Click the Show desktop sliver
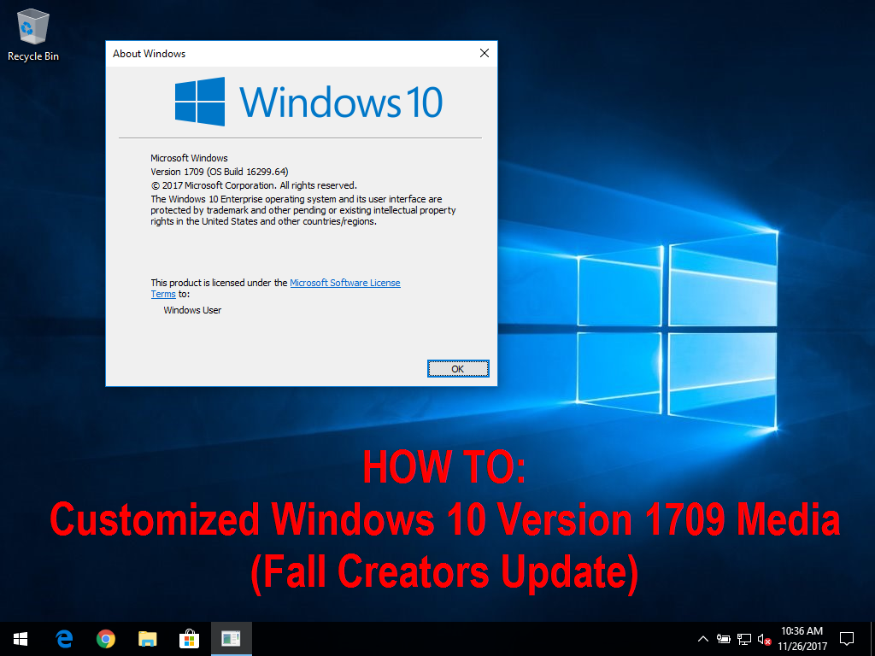 pos(872,639)
